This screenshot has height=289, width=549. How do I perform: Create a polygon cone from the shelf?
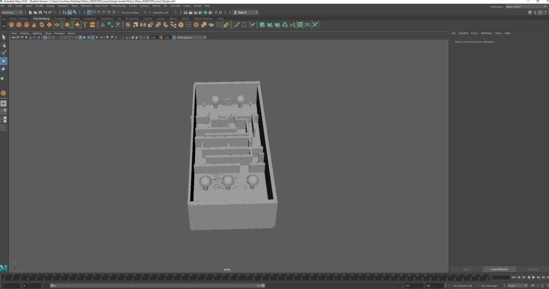[x=34, y=25]
